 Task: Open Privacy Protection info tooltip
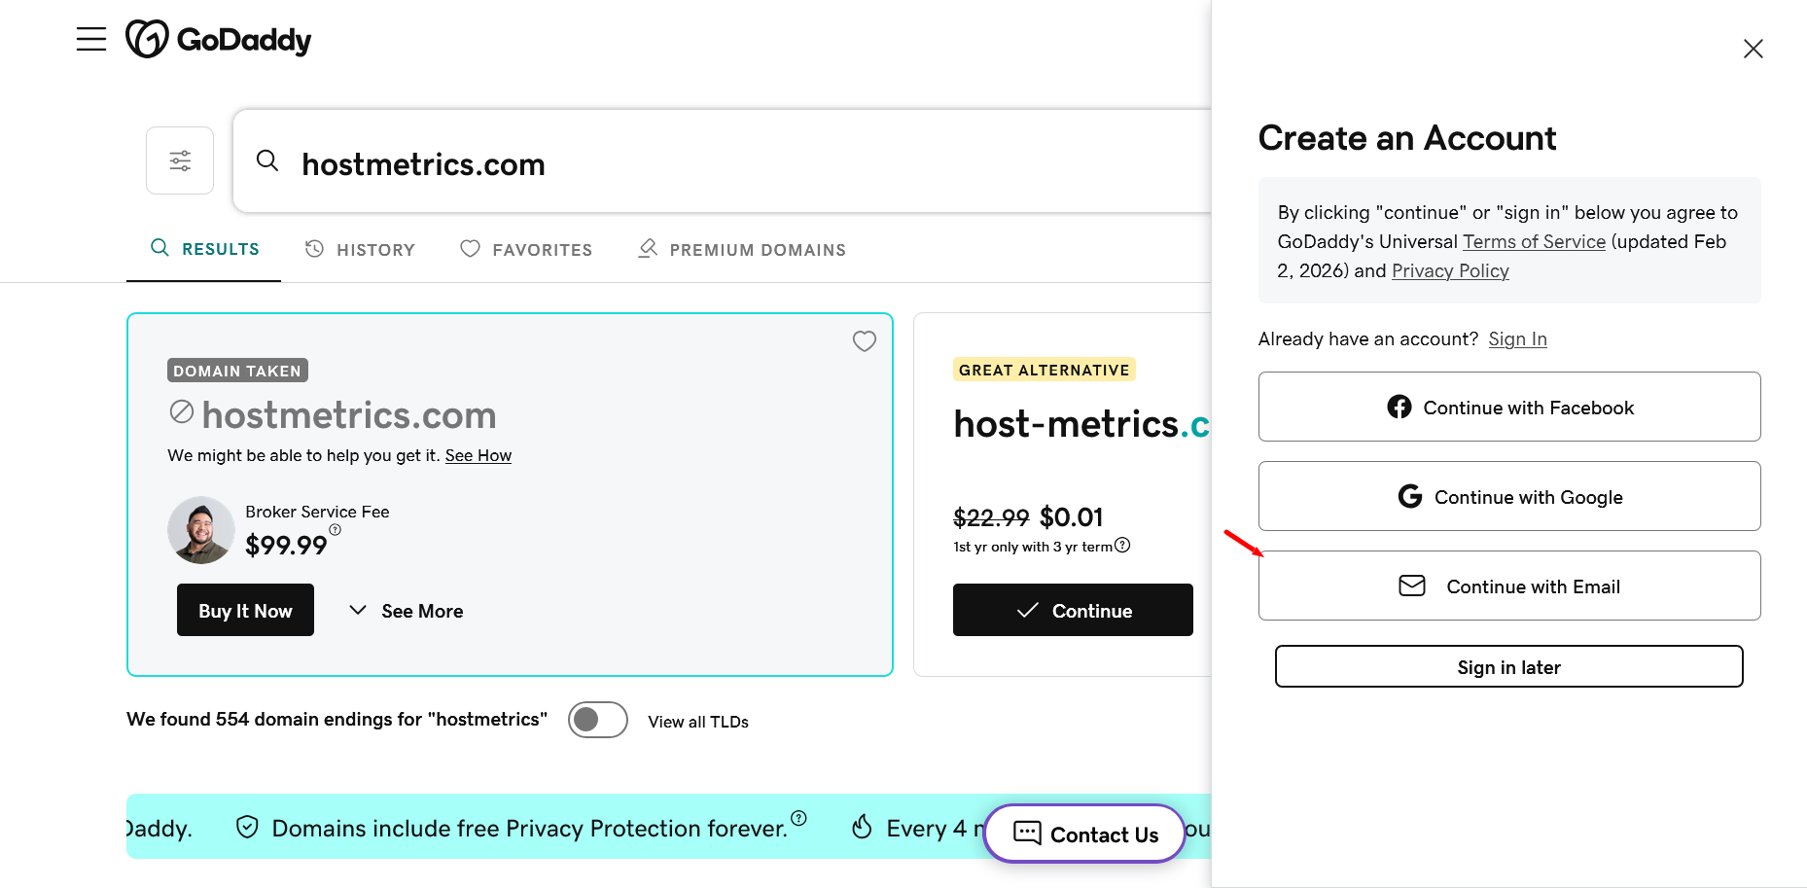coord(798,818)
